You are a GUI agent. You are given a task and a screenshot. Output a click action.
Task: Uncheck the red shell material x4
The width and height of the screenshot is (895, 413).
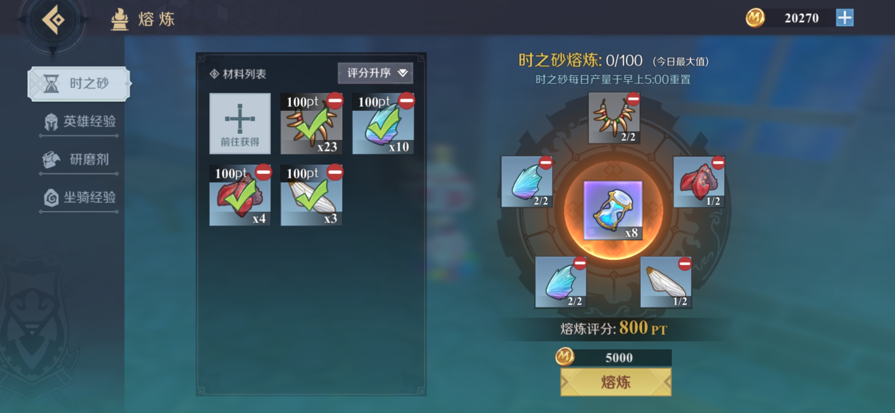pyautogui.click(x=240, y=195)
